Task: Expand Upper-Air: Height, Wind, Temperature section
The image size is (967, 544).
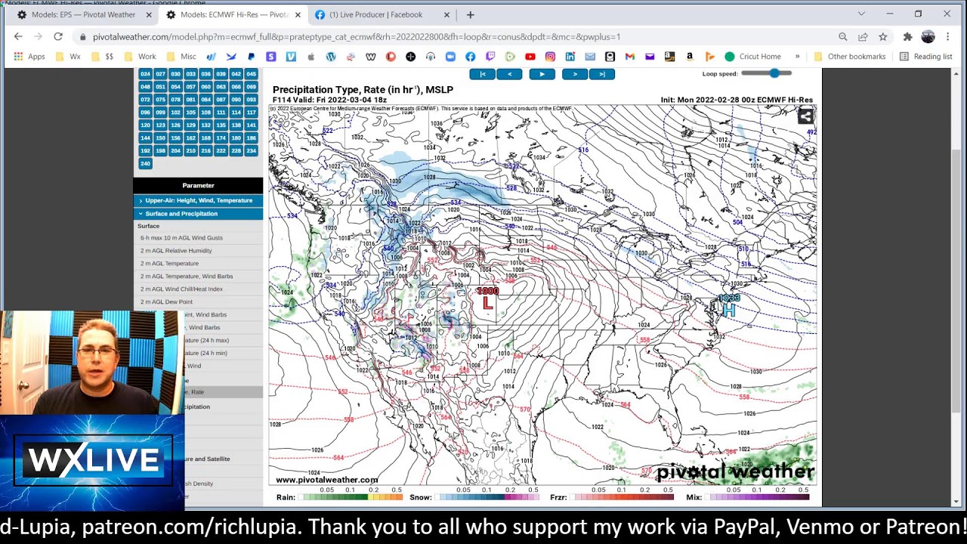Action: [198, 200]
